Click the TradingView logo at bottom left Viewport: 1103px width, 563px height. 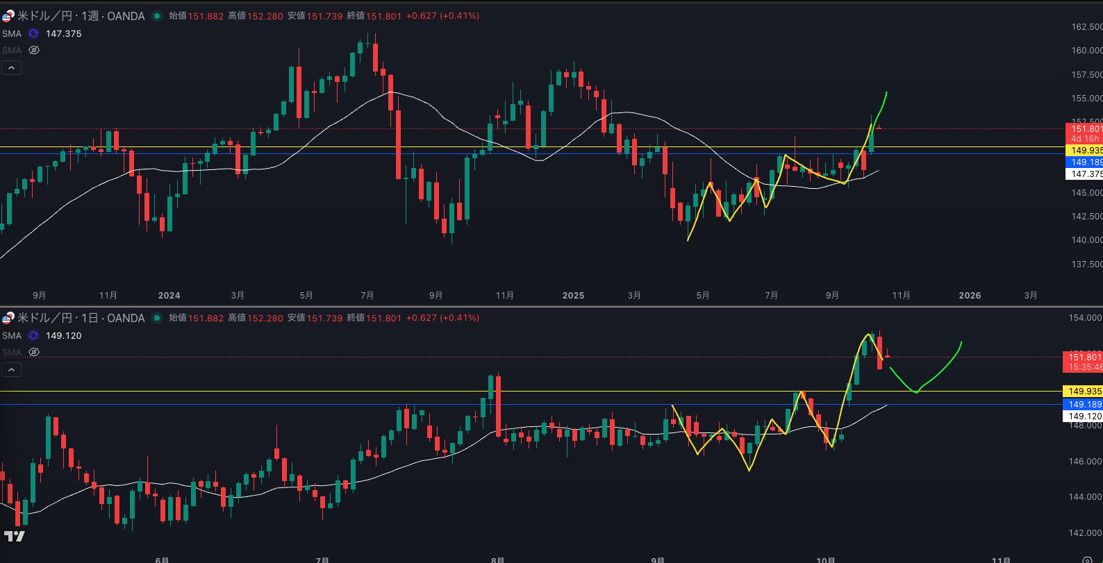pos(14,536)
